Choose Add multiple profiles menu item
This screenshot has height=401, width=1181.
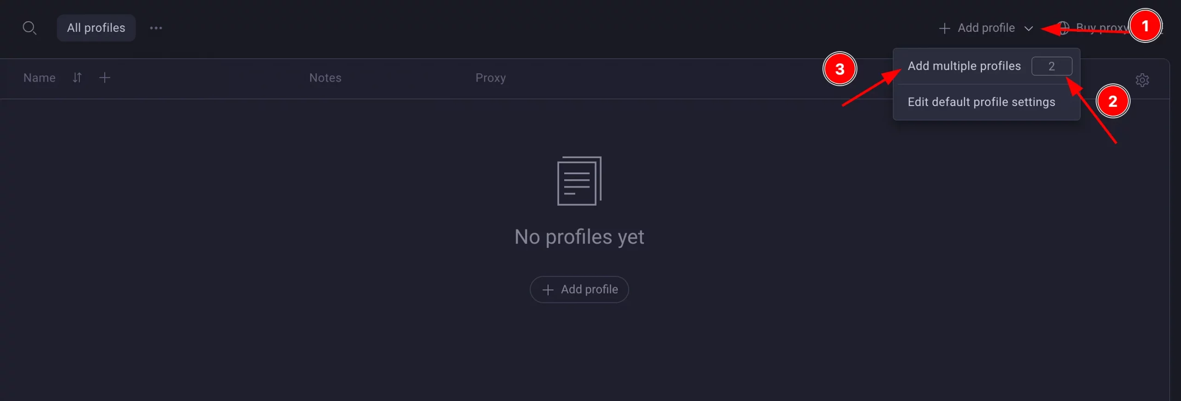tap(964, 66)
